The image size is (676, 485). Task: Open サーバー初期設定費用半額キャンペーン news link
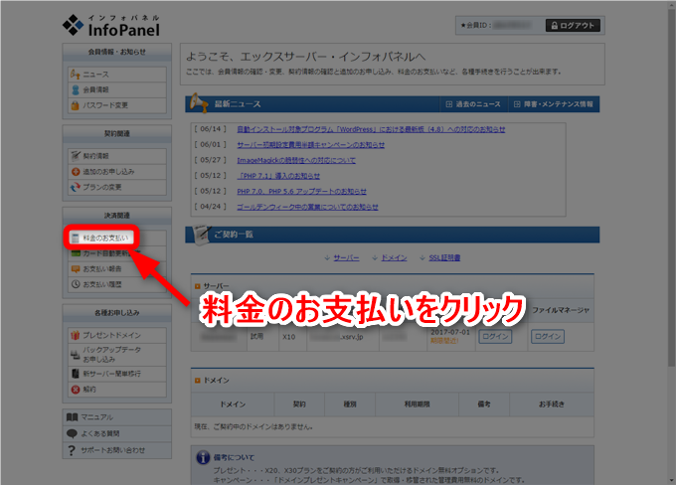[311, 145]
